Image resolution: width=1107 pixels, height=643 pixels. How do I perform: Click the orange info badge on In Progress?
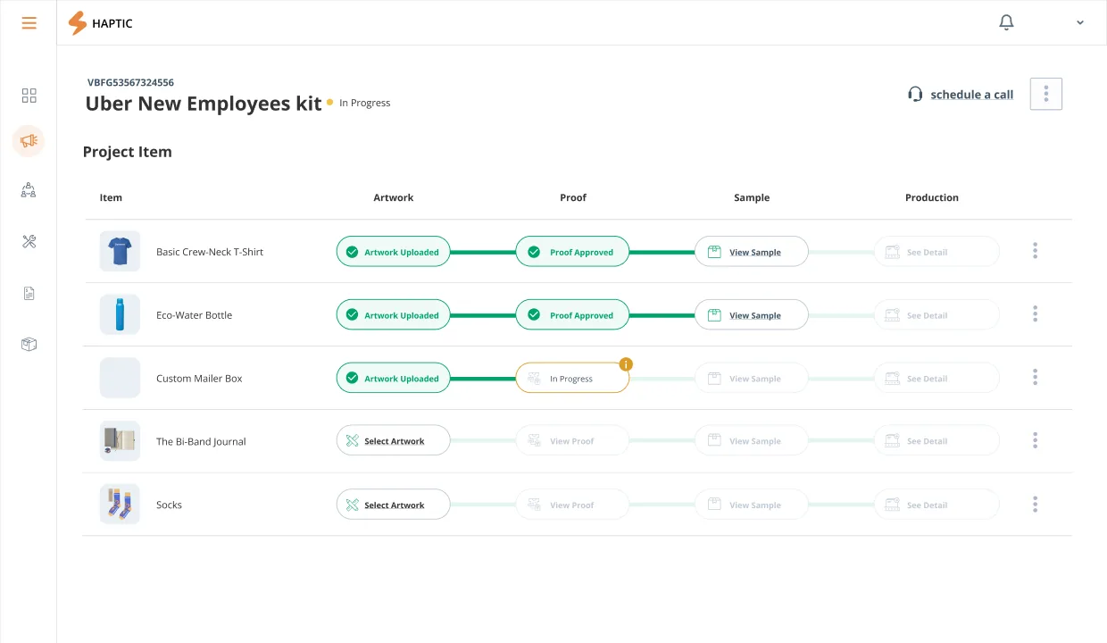626,364
